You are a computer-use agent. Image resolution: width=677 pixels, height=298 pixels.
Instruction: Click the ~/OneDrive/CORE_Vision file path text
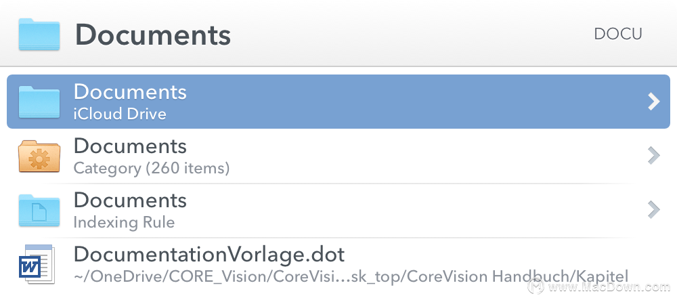coord(351,276)
